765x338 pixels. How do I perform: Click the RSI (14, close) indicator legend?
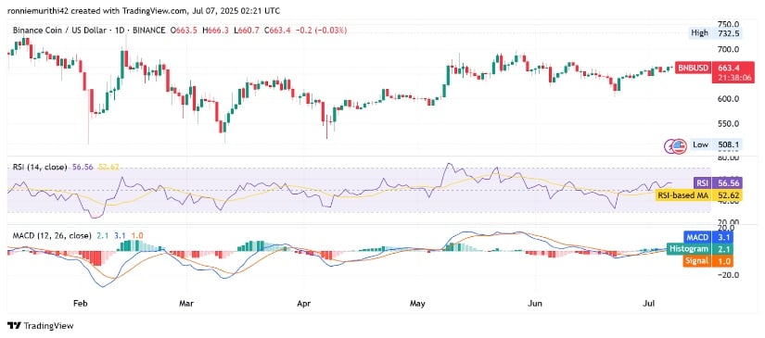click(40, 167)
